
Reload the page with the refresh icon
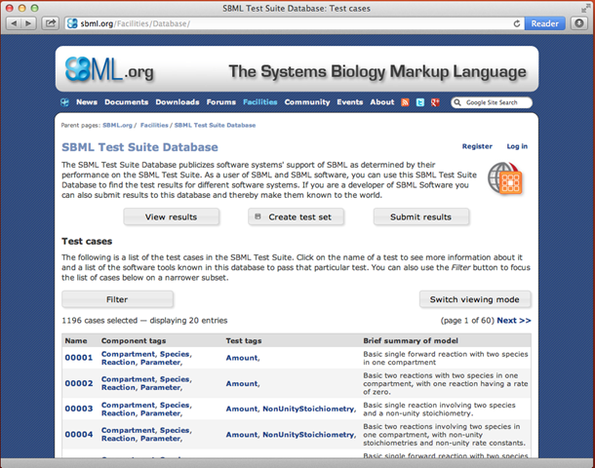(x=516, y=23)
